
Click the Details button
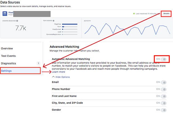click(166, 13)
